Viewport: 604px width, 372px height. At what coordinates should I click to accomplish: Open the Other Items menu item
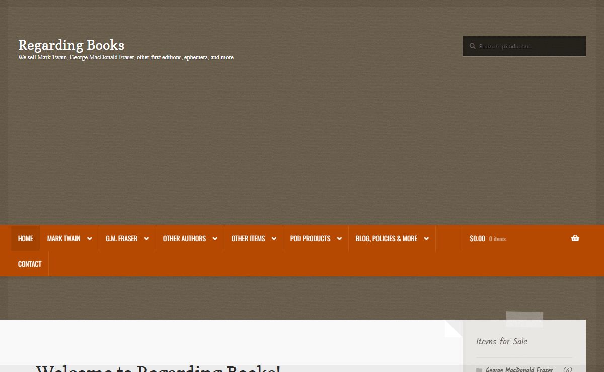click(248, 239)
